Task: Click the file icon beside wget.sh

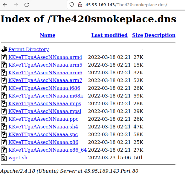Action: pyautogui.click(x=4, y=158)
